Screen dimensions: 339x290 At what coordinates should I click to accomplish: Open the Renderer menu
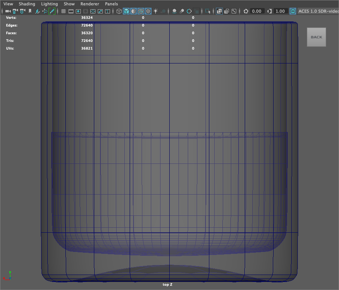[90, 4]
